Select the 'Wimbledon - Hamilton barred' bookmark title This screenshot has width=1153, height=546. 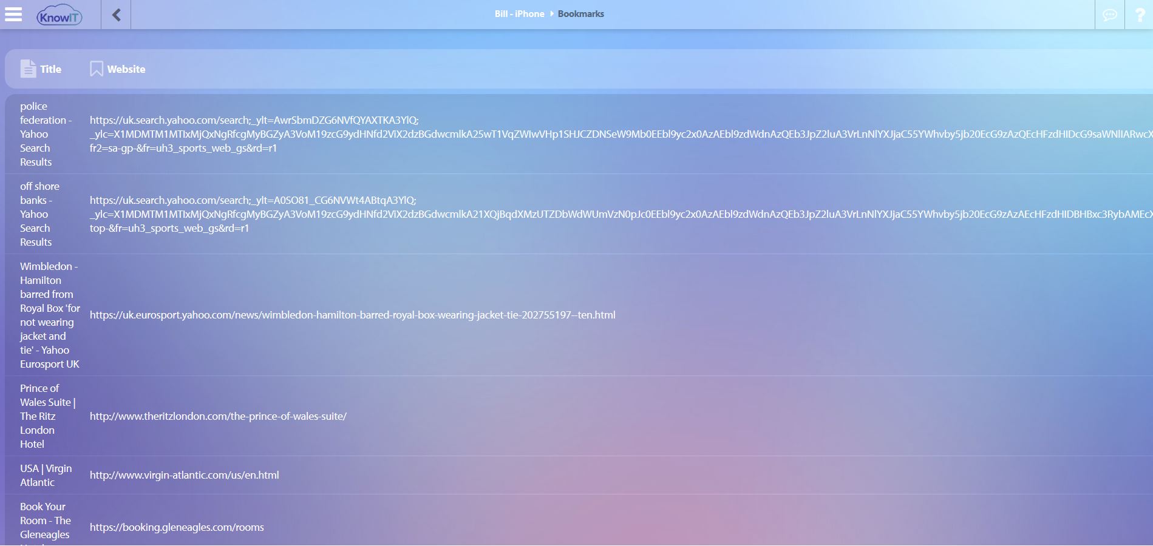(50, 315)
